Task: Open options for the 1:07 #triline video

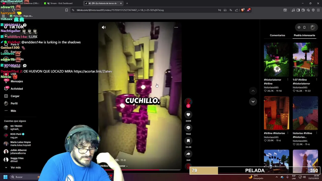Action: click(x=316, y=80)
